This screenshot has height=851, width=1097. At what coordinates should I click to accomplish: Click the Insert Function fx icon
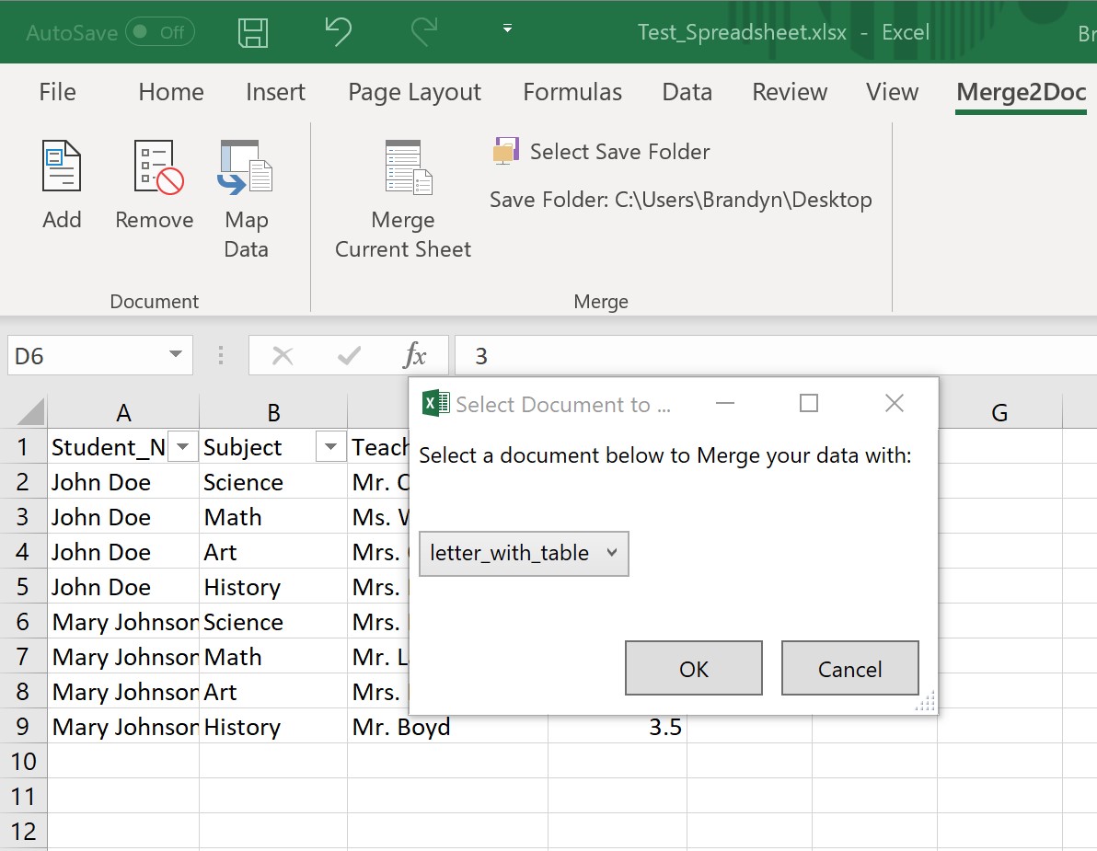[x=414, y=355]
